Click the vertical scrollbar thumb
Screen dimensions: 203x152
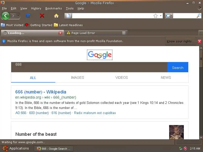pos(201,59)
